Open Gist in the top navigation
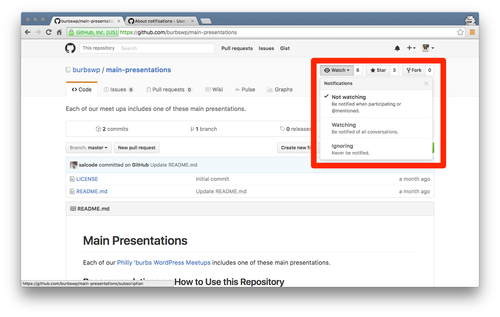Screen dimensions: 500x317 tap(285, 48)
